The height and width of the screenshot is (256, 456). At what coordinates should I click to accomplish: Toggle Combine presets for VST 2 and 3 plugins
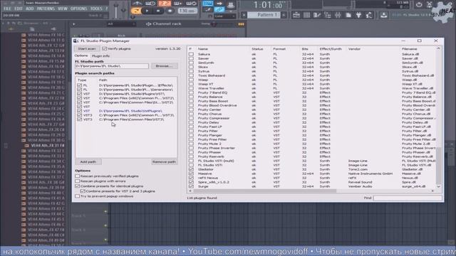pyautogui.click(x=83, y=191)
